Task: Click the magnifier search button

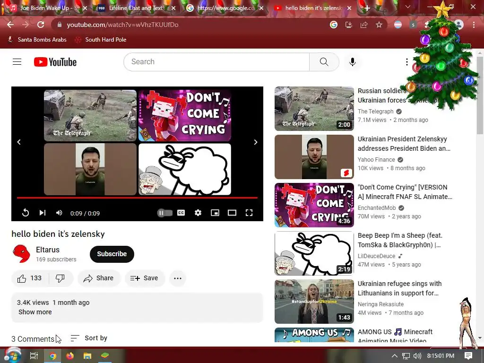Action: pos(324,62)
